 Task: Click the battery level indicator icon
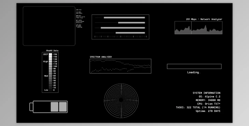(x=48, y=107)
